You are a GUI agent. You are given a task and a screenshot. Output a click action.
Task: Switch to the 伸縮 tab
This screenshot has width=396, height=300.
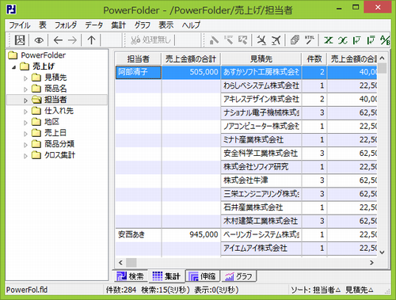pyautogui.click(x=203, y=276)
